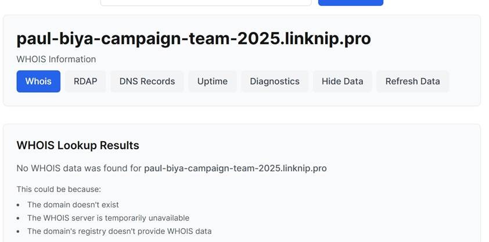Screen dimensions: 489x242
Task: Click "WHOIS server is temporarily unavailable" list item
Action: point(108,218)
